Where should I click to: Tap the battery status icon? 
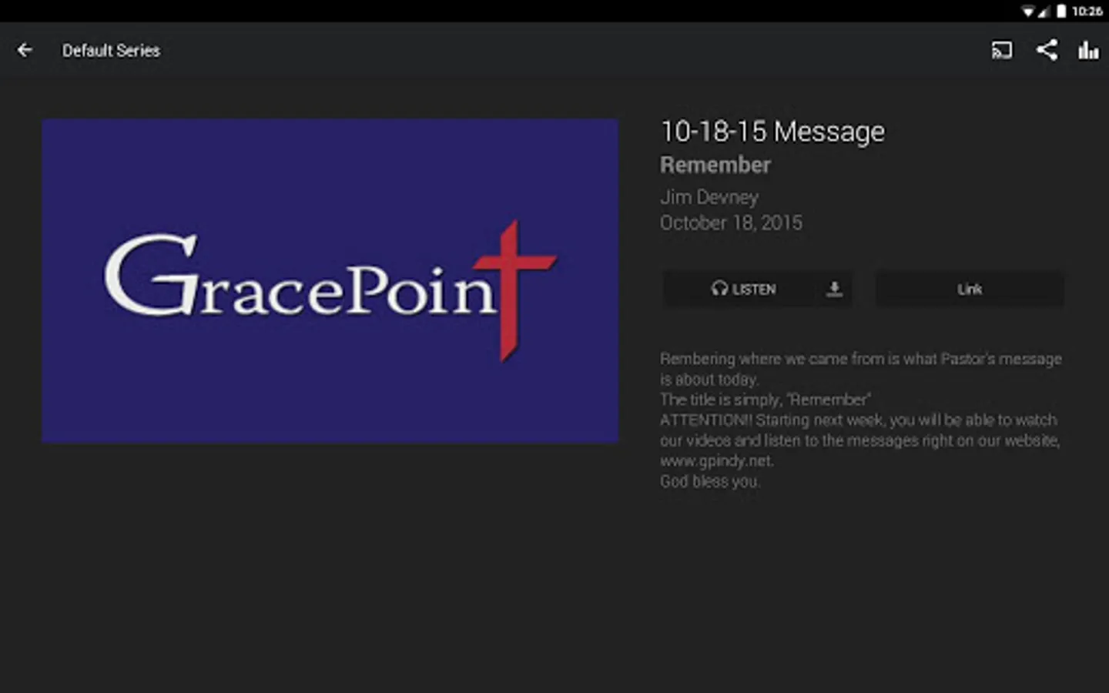click(x=1061, y=11)
